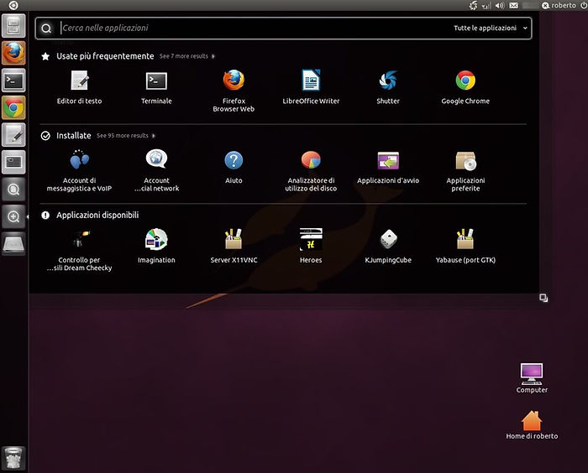Open the Computer desktop icon

[x=532, y=378]
